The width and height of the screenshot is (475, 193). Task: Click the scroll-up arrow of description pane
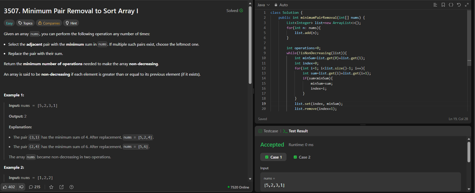point(250,2)
